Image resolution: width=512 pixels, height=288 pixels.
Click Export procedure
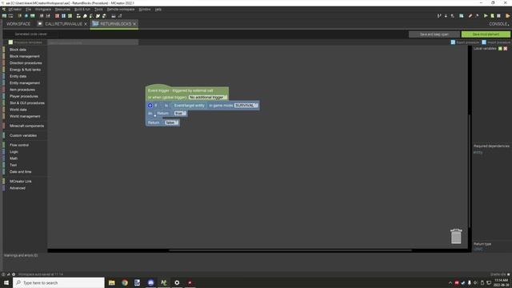click(x=465, y=42)
